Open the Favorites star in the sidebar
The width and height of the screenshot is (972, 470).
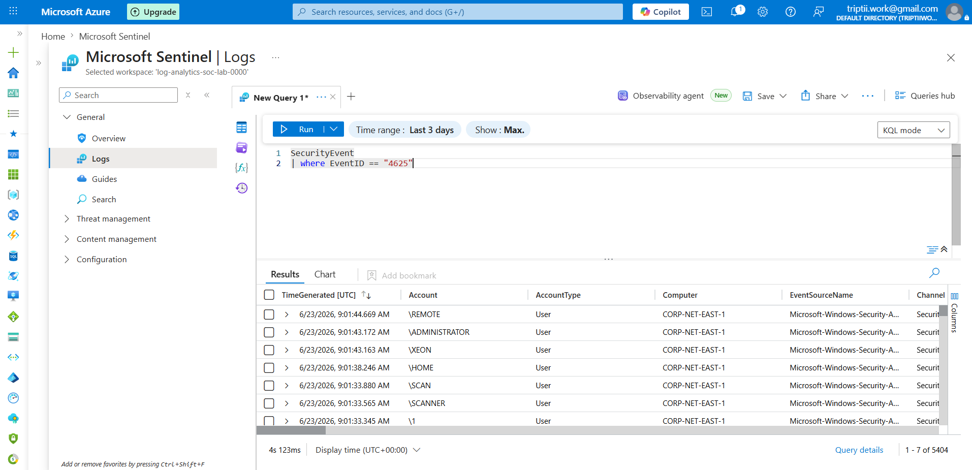point(14,134)
